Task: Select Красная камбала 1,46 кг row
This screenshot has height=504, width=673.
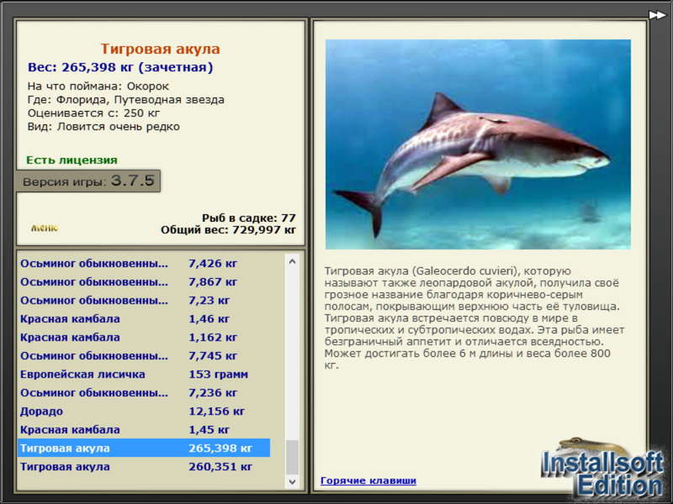Action: click(x=144, y=319)
